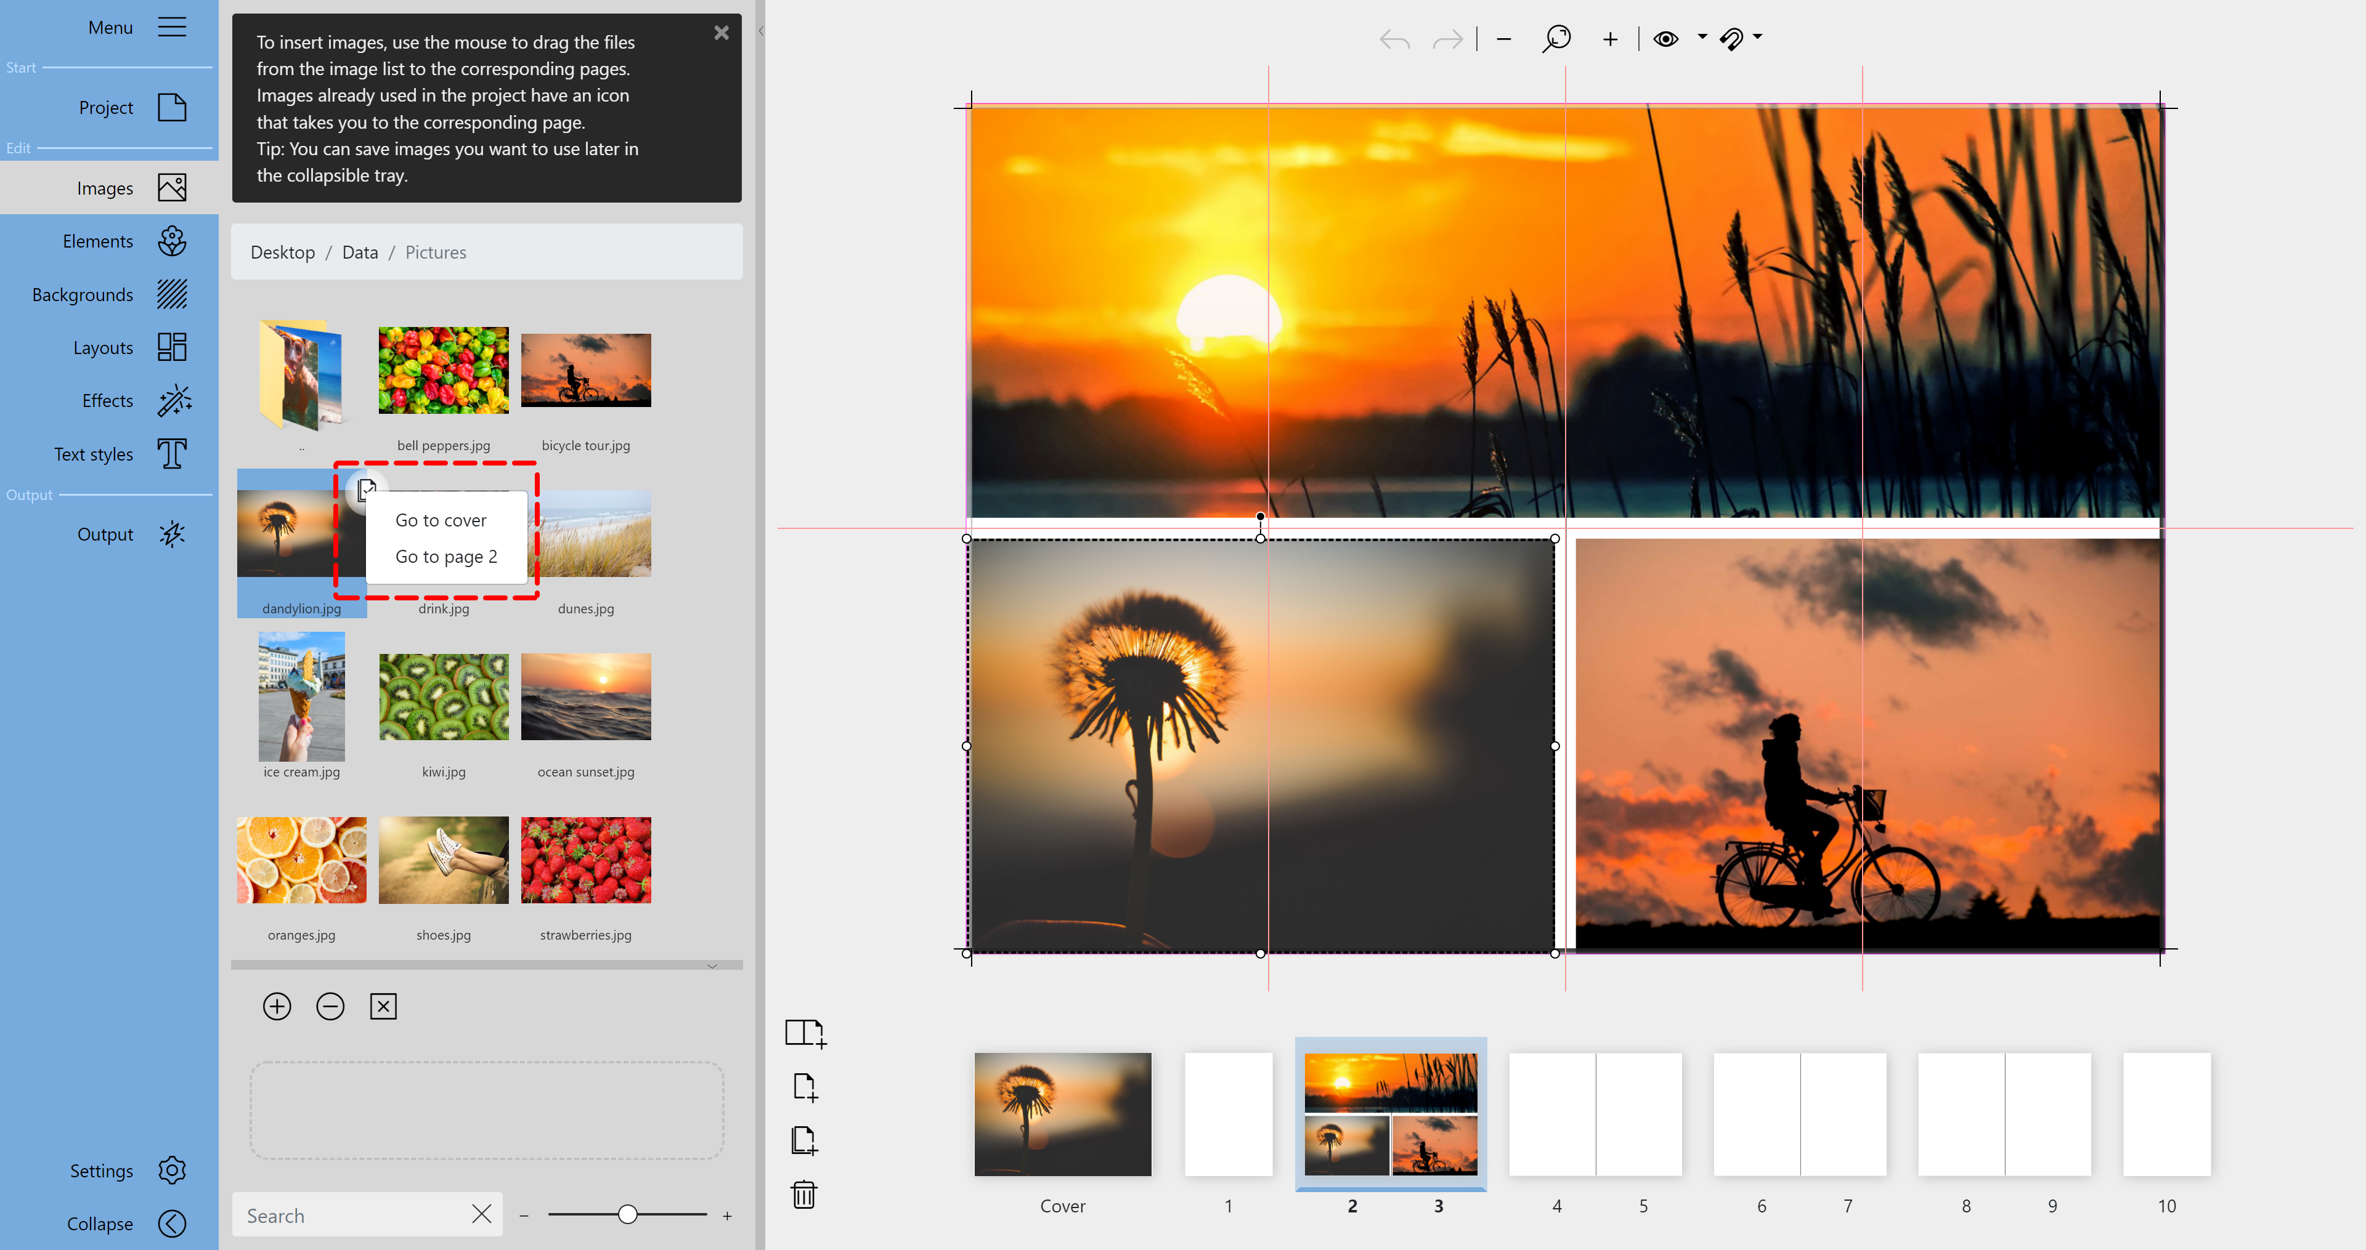Image resolution: width=2366 pixels, height=1250 pixels.
Task: Click the circled plus icon below image list
Action: [277, 1006]
